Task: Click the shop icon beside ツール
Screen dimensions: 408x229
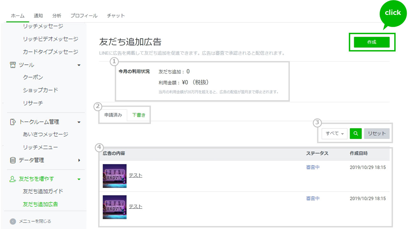Action: [13, 65]
